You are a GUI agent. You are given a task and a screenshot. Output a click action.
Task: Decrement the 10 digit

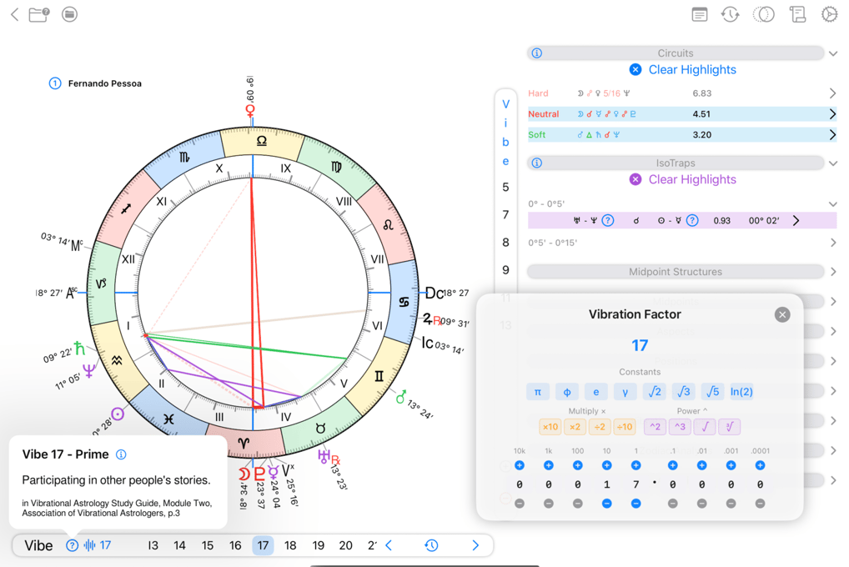pos(606,503)
